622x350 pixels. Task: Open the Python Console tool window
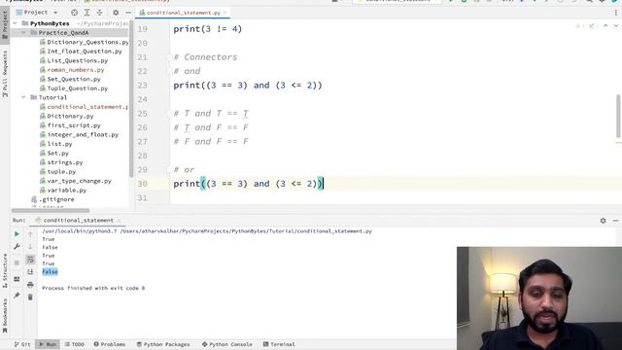coord(226,344)
